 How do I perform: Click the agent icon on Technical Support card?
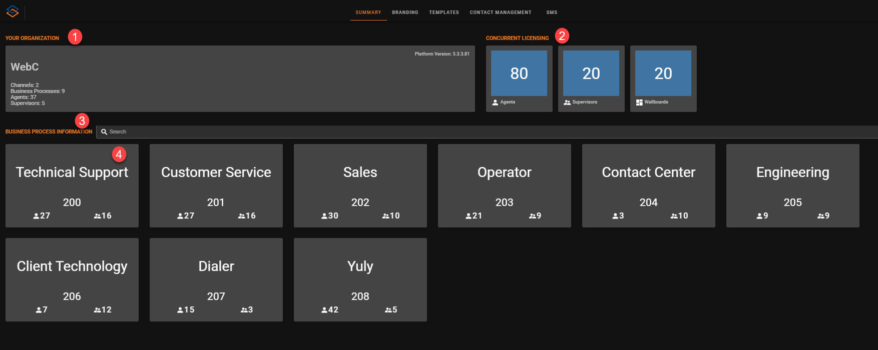click(36, 216)
